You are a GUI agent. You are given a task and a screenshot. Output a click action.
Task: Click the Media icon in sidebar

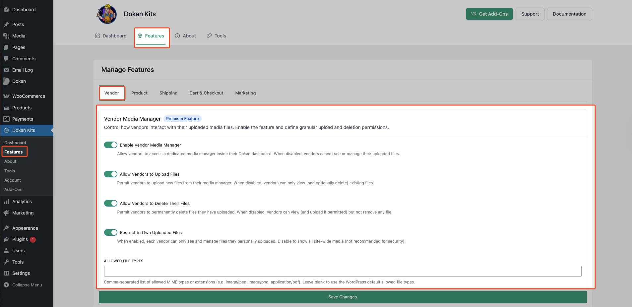coord(6,36)
